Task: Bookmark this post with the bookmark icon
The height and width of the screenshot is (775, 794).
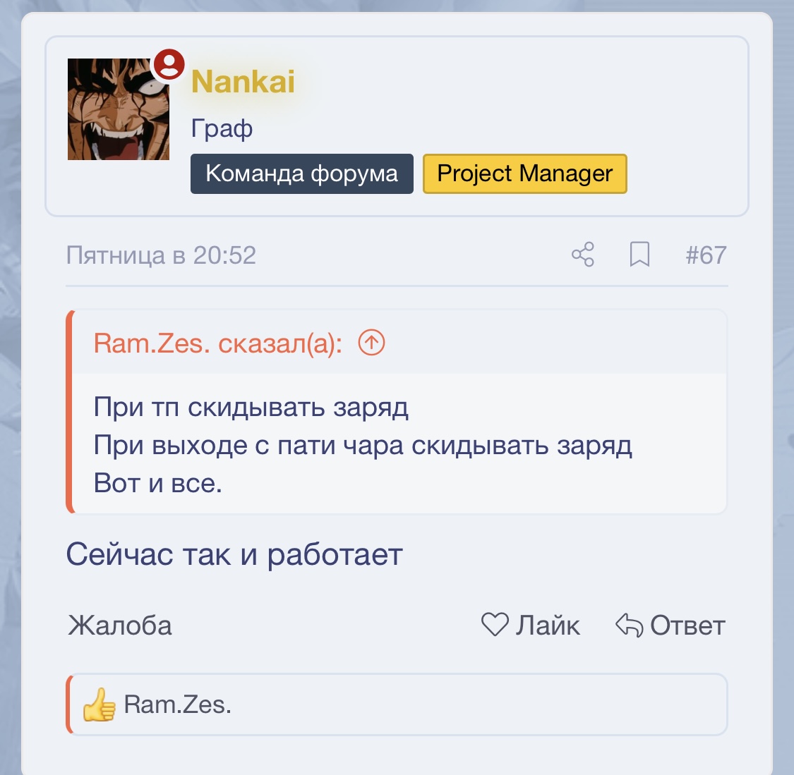Action: pyautogui.click(x=639, y=254)
